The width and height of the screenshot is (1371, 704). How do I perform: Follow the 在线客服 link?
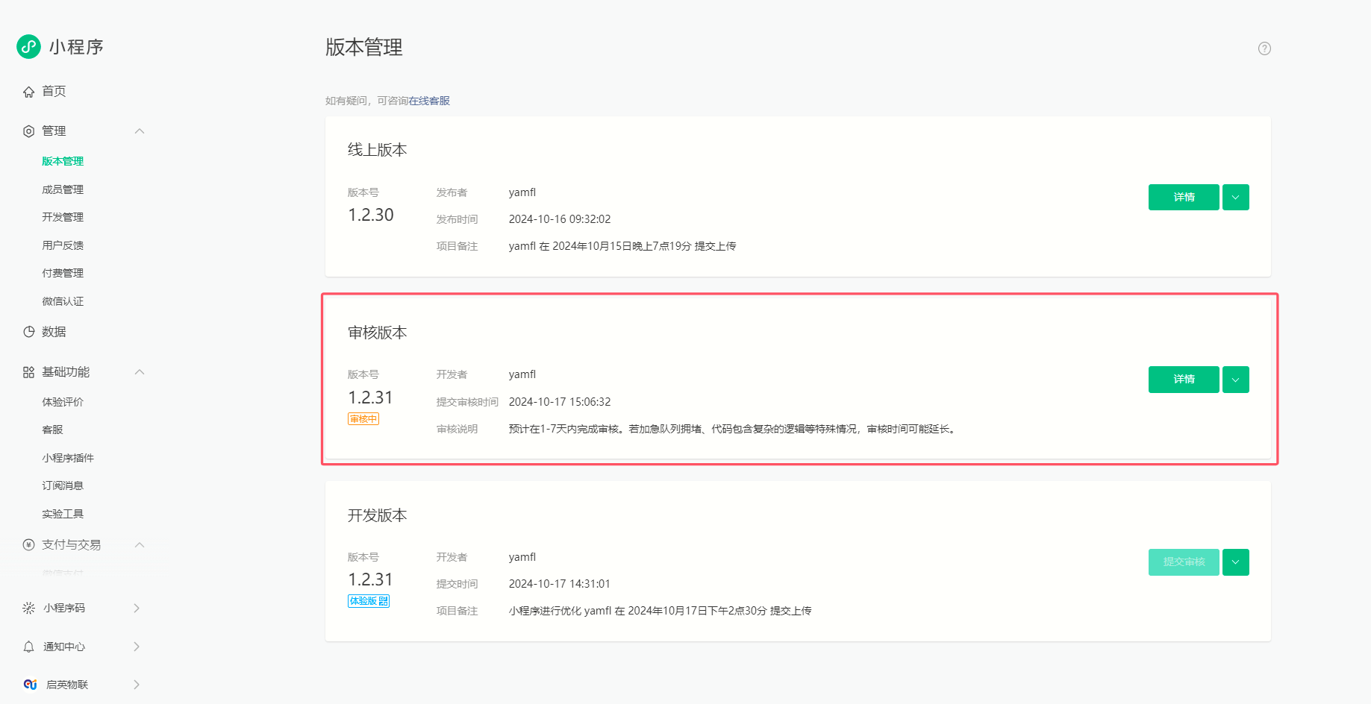click(x=429, y=101)
